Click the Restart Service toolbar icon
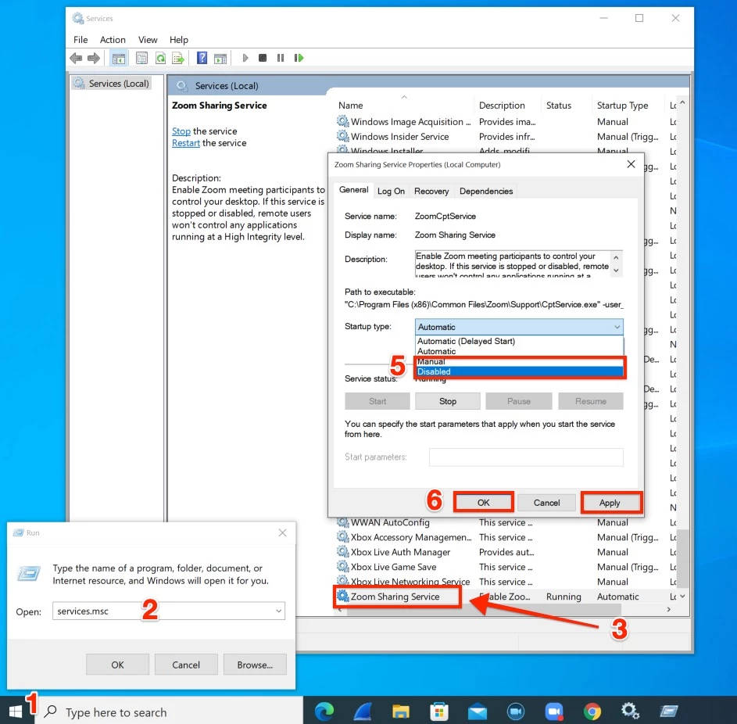 point(299,58)
